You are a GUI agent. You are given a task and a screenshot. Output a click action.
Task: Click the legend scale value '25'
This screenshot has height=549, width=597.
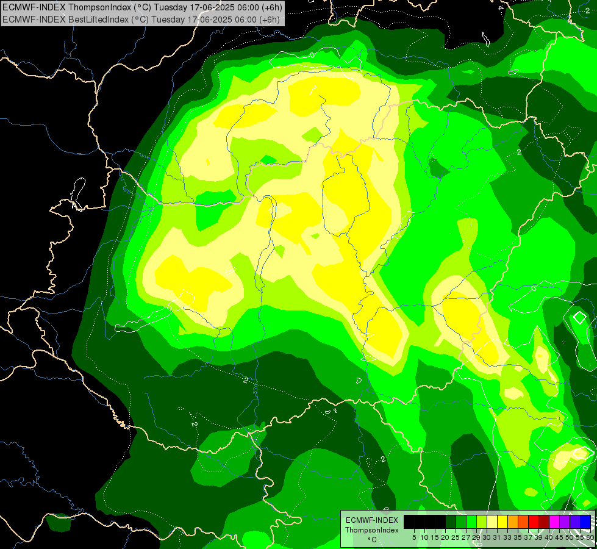pos(456,537)
